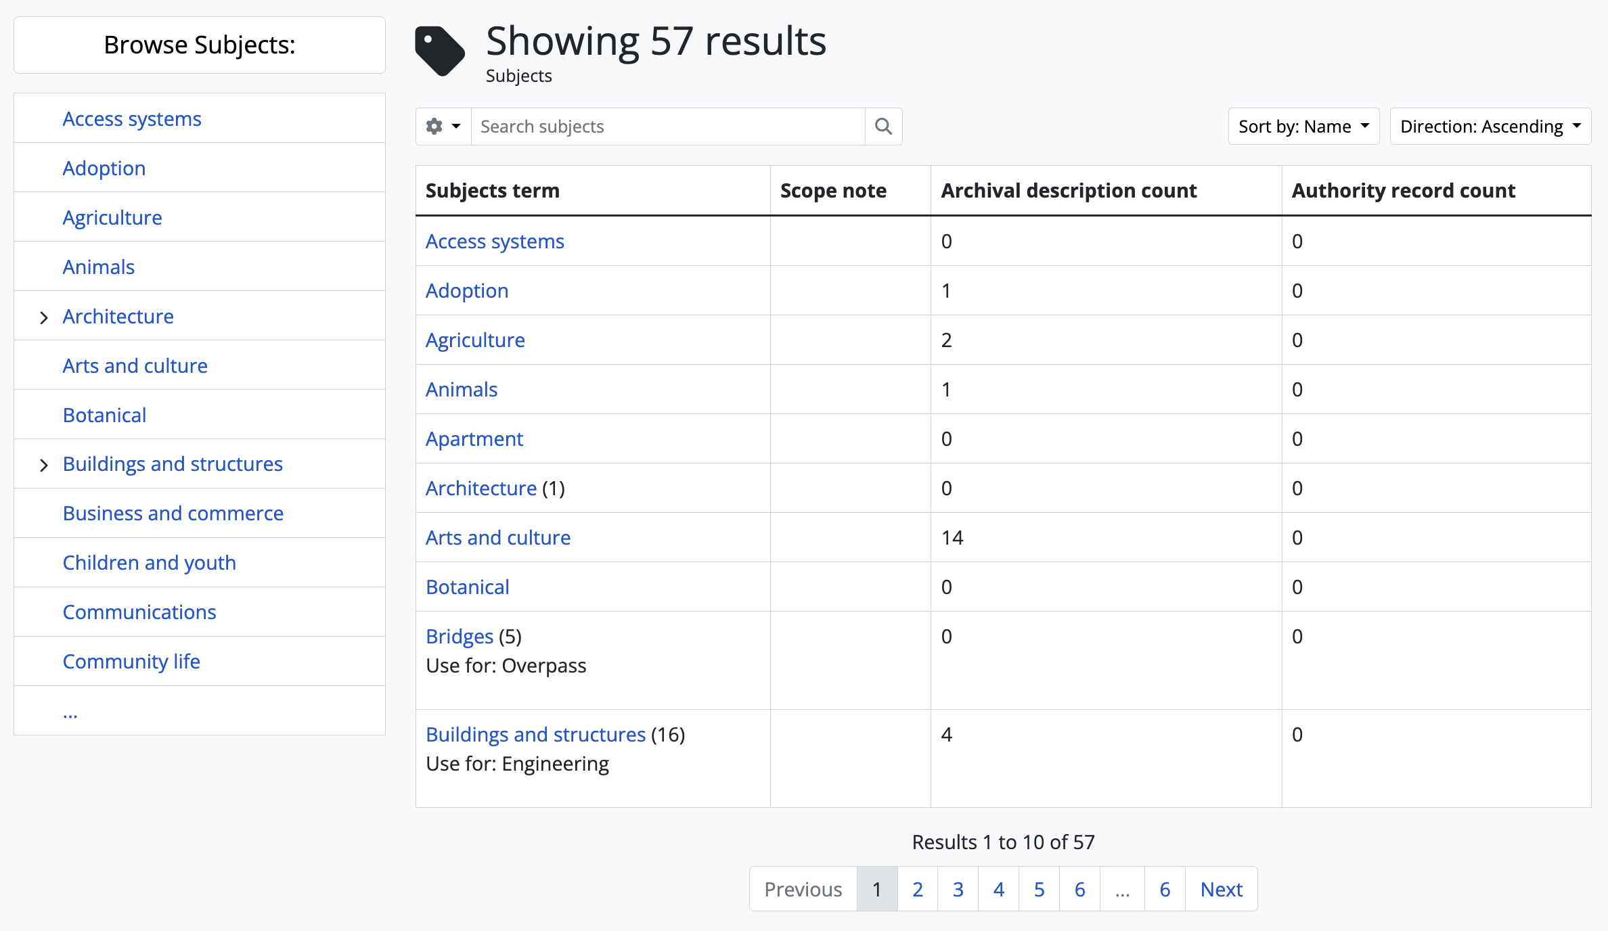Click in the Search subjects field

[x=667, y=127]
